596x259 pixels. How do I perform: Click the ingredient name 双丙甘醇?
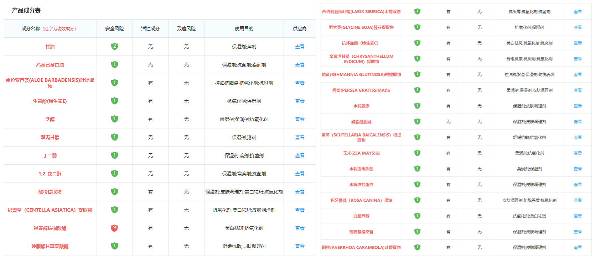(x=50, y=137)
